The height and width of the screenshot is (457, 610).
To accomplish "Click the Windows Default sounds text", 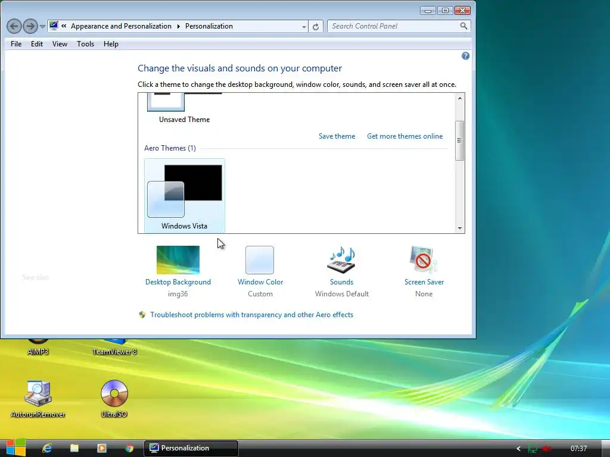I will [x=342, y=294].
